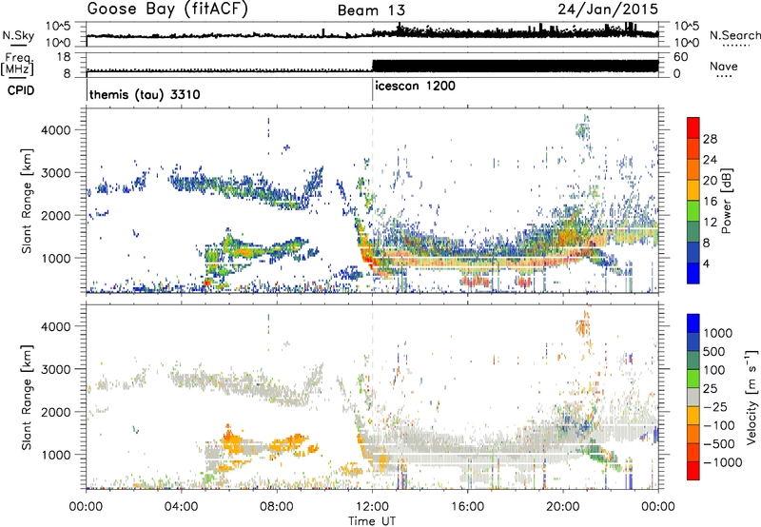This screenshot has height=527, width=761.
Task: Click the "Freq. [MHz]" axis label
Action: [x=17, y=64]
